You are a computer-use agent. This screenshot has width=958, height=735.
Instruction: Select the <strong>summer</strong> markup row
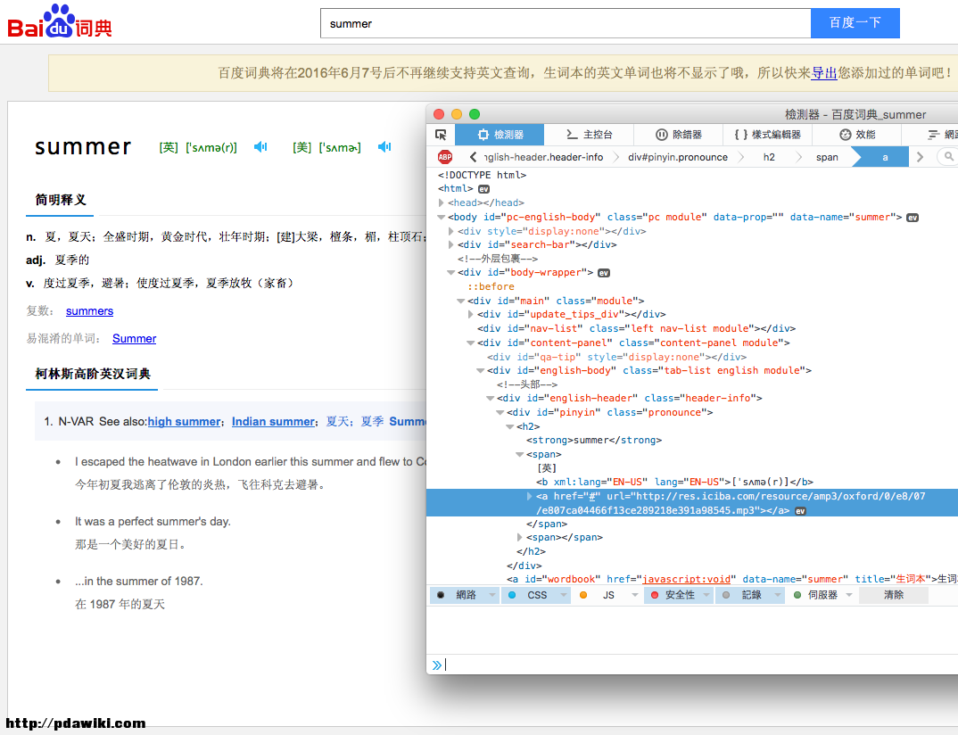pyautogui.click(x=594, y=440)
